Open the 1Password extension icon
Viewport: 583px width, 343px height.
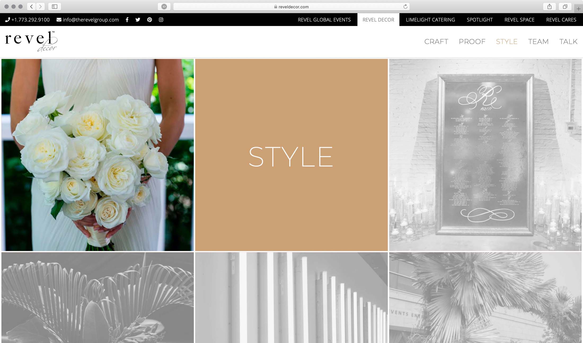tap(164, 7)
